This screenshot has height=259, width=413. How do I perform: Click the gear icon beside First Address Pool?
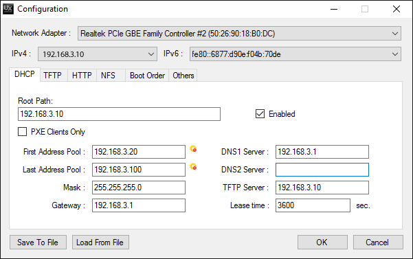193,149
